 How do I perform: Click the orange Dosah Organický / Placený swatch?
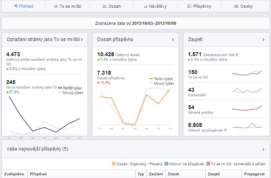coord(114,163)
